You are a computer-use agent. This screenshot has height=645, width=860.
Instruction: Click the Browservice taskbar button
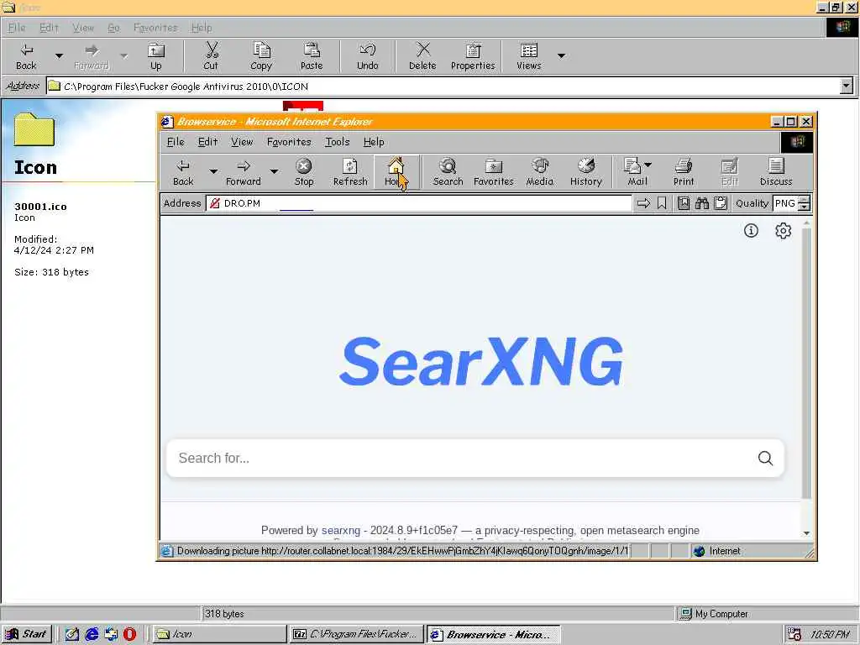pyautogui.click(x=493, y=634)
